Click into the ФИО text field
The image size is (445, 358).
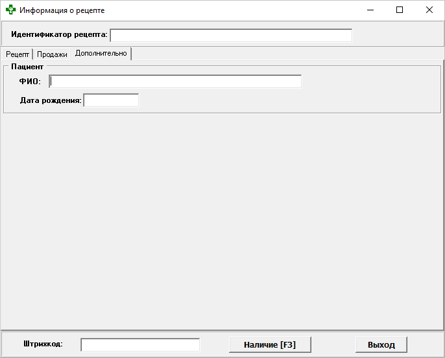tap(175, 82)
